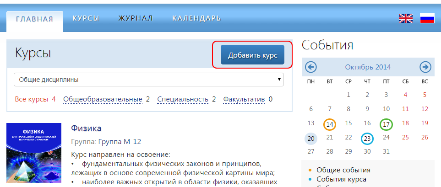Open the Физика course title link
Image resolution: width=441 pixels, height=187 pixels.
point(86,128)
